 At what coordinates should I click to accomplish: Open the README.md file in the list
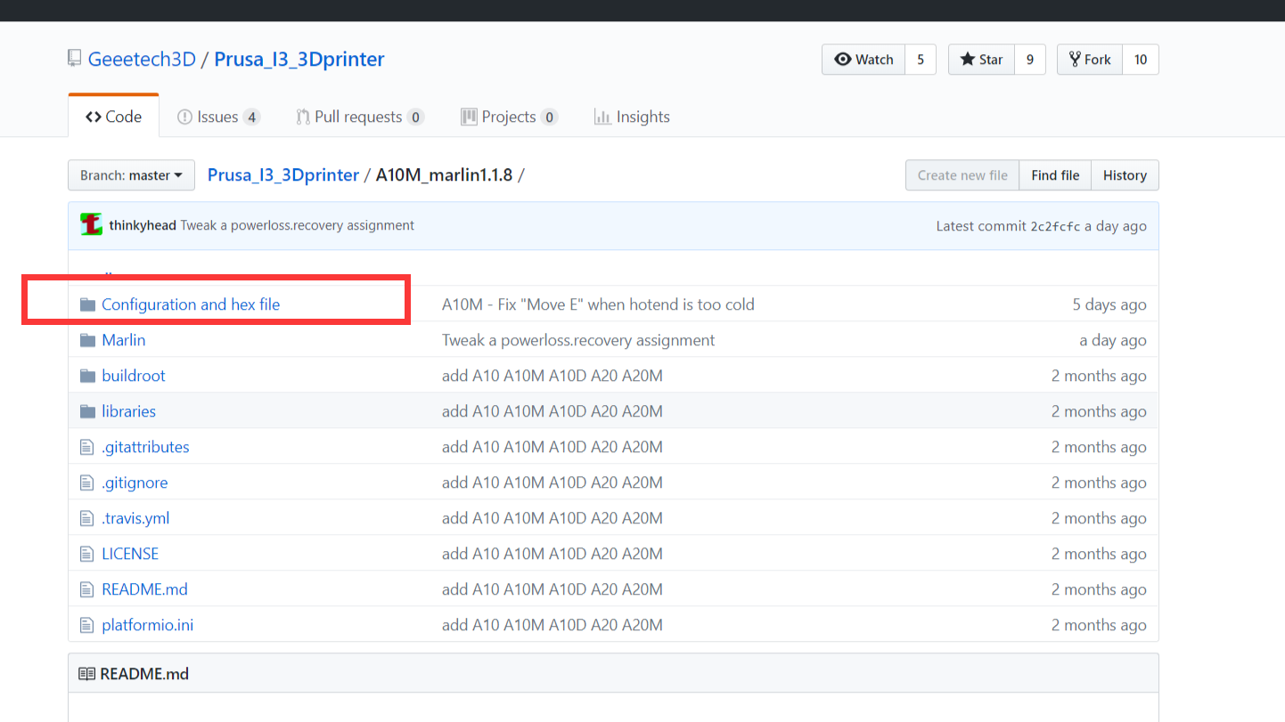coord(144,589)
